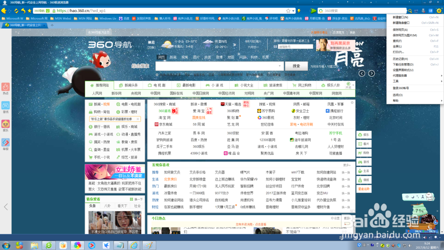
Task: Click the Internet Explorer taskbar icon
Action: 134,245
